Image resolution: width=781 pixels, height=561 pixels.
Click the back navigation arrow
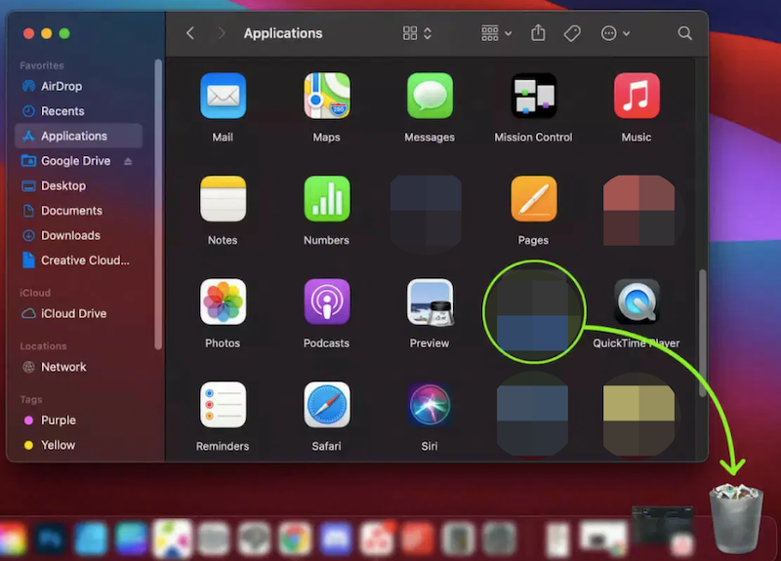(190, 33)
